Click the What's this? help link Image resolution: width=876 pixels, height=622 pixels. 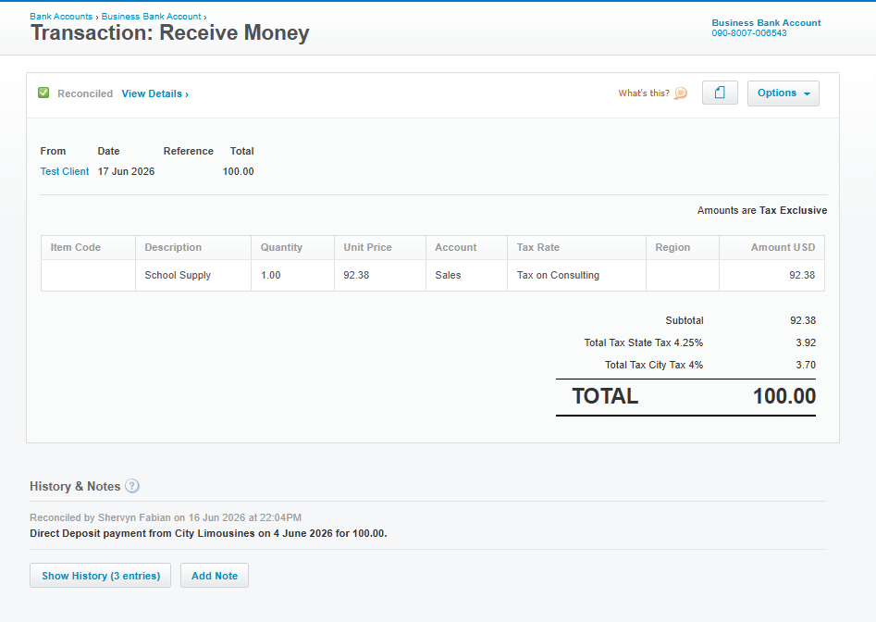tap(644, 93)
